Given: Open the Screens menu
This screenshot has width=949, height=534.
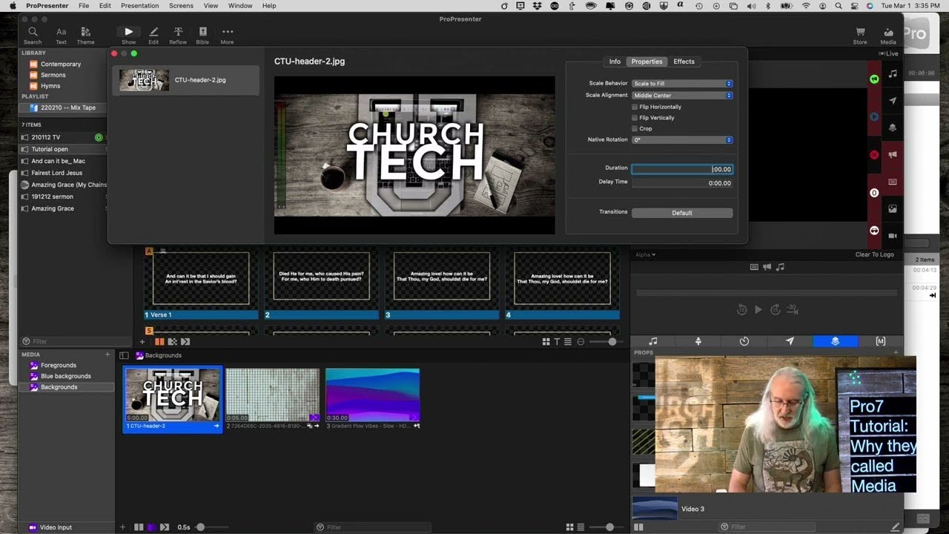Looking at the screenshot, I should [x=181, y=5].
